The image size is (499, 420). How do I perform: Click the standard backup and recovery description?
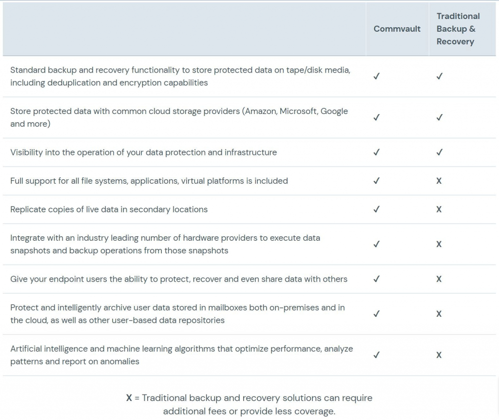click(x=180, y=76)
